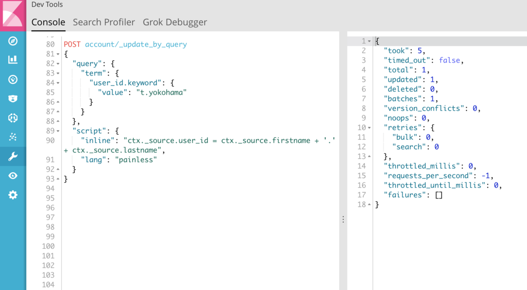Screen dimensions: 527x290
Task: Click the "throttled_until_millis": 0 line
Action: pos(443,185)
